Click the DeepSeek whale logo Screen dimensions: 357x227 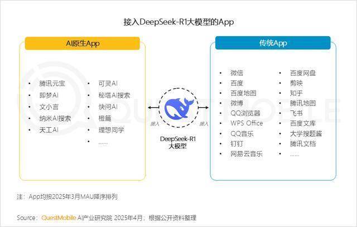(x=179, y=108)
